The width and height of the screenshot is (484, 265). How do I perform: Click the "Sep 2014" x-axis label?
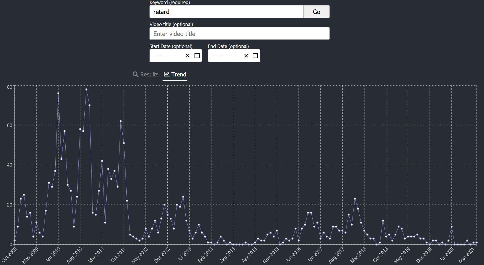click(x=228, y=255)
